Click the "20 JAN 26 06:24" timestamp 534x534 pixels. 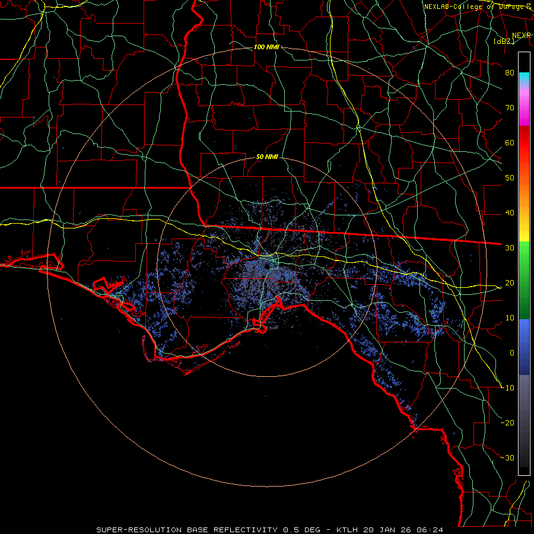403,530
